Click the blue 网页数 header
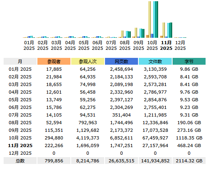This screenshot has height=170, width=210. click(121, 61)
